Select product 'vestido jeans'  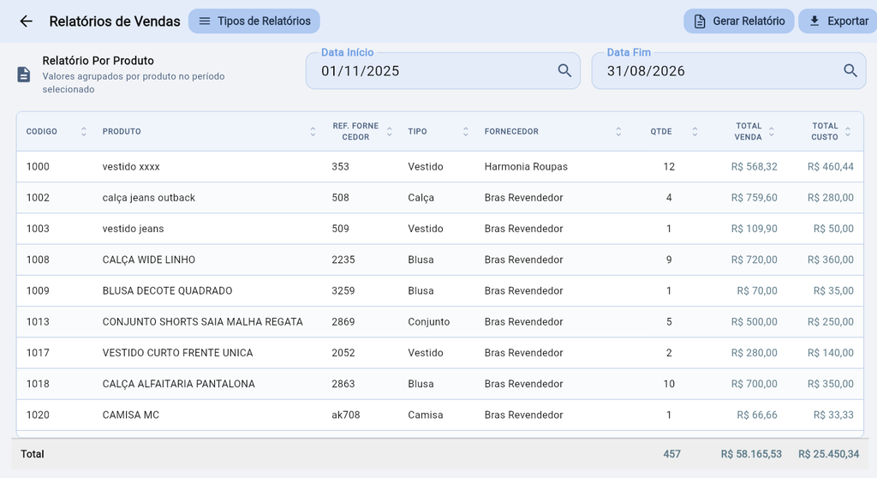pyautogui.click(x=133, y=229)
